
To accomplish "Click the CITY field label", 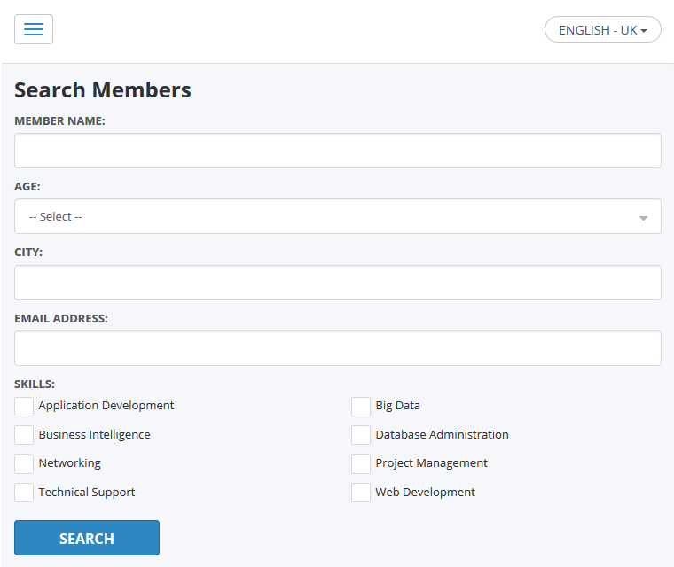I will pyautogui.click(x=28, y=252).
